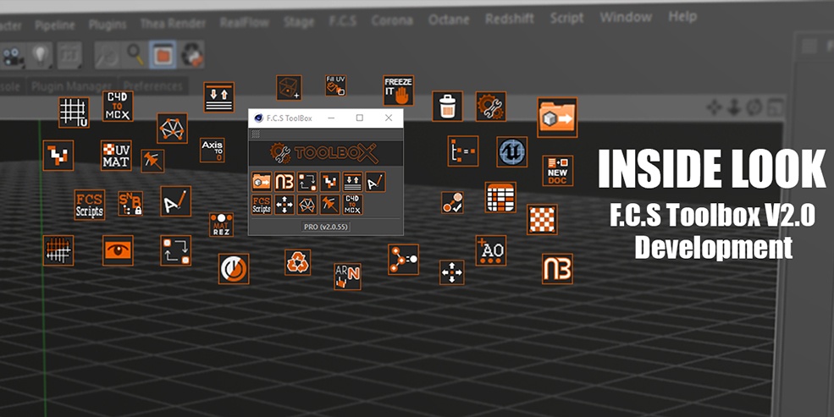Open the Help menu
834x417 pixels.
(682, 16)
